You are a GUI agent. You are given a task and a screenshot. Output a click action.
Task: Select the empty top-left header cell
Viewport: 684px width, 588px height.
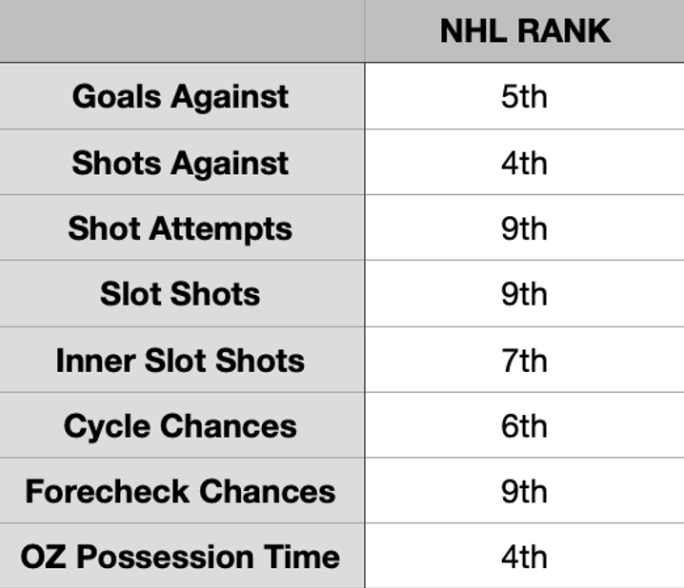[x=181, y=30]
